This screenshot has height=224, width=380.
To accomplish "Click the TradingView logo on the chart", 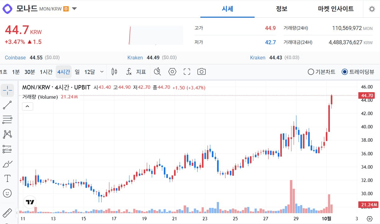I will [30, 202].
